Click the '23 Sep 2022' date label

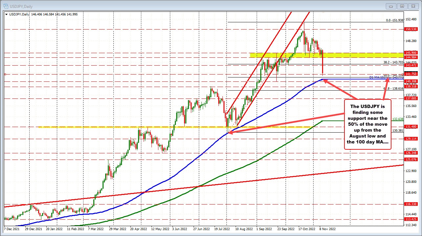[286, 229]
